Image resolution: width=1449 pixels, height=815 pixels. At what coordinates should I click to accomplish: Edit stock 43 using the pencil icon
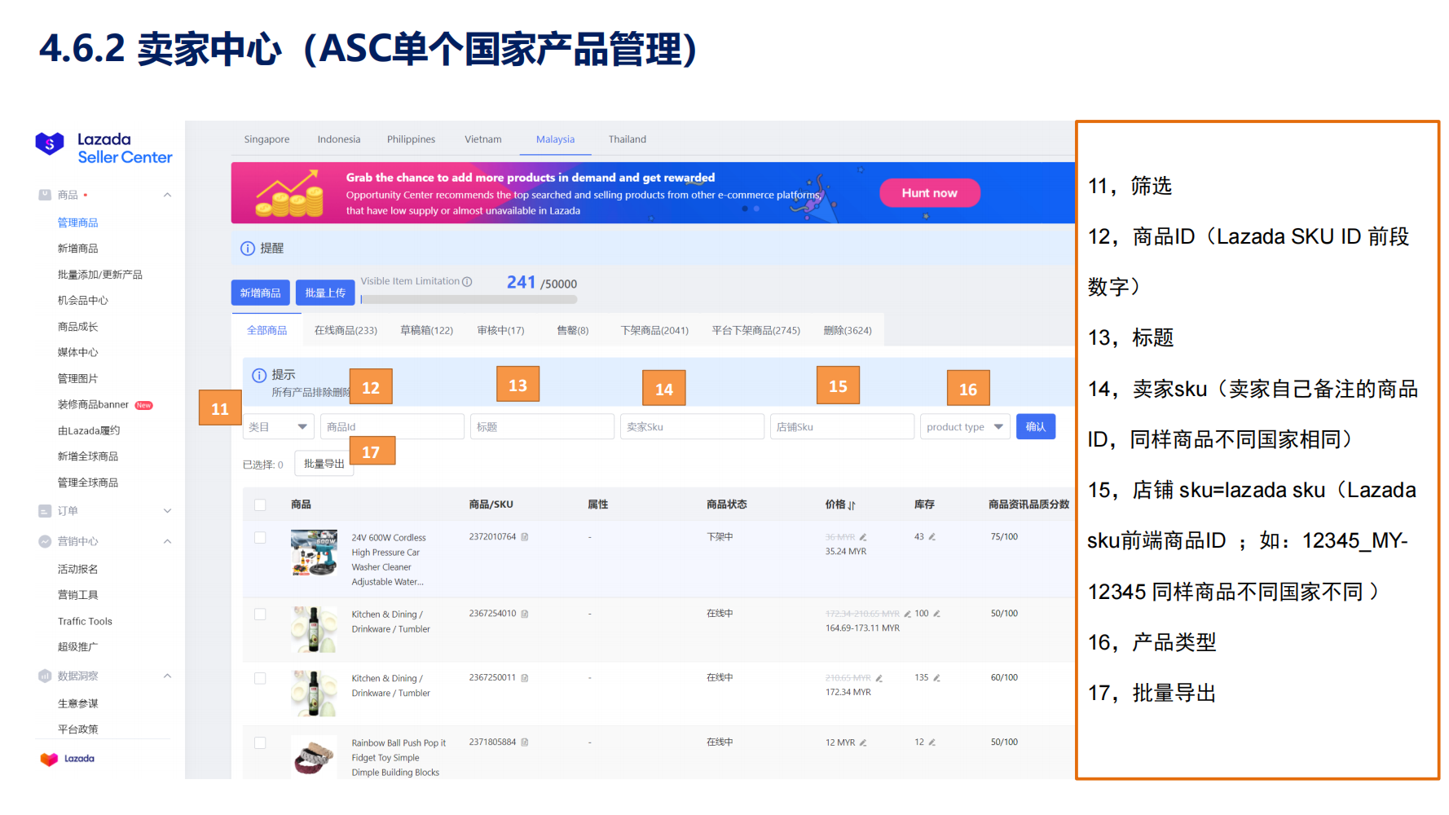tap(931, 536)
